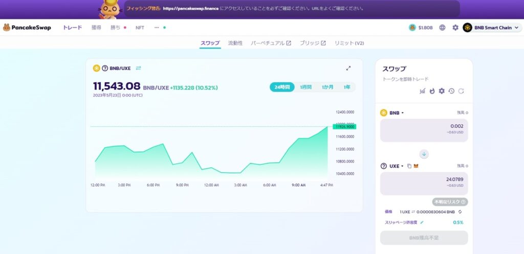Screen dimensions: 524x254
Task: Add UXE to MetaMask fox icon
Action: 417,166
